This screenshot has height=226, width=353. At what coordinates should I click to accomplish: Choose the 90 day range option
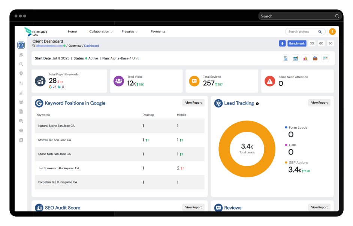[x=330, y=43]
